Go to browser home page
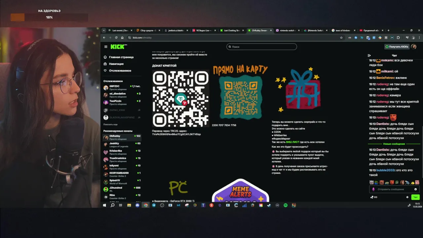Viewport: 423px width, 238px height. coord(122,38)
